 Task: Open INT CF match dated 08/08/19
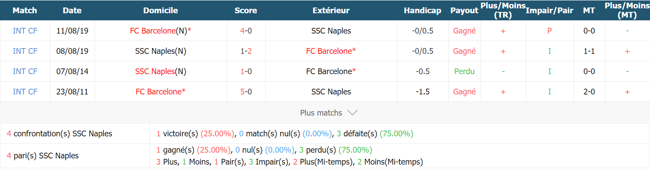25,51
